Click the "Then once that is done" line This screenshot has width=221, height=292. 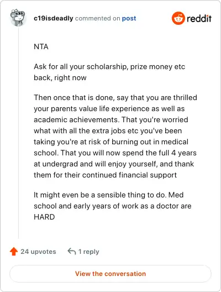[x=115, y=97]
